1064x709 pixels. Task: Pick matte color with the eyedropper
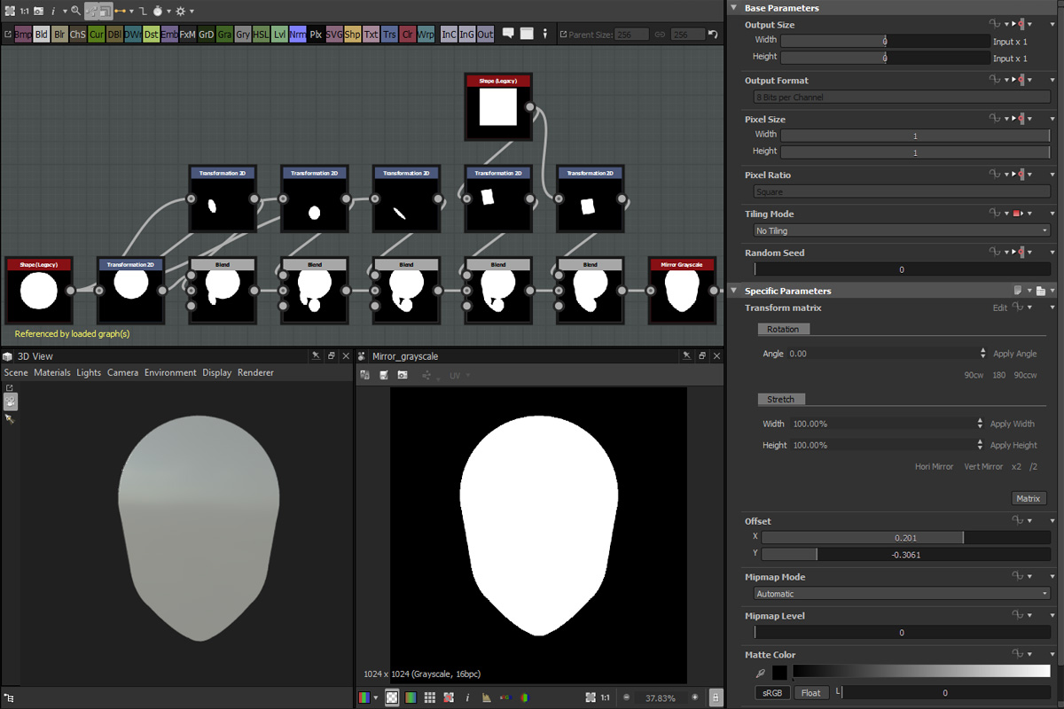[x=761, y=674]
